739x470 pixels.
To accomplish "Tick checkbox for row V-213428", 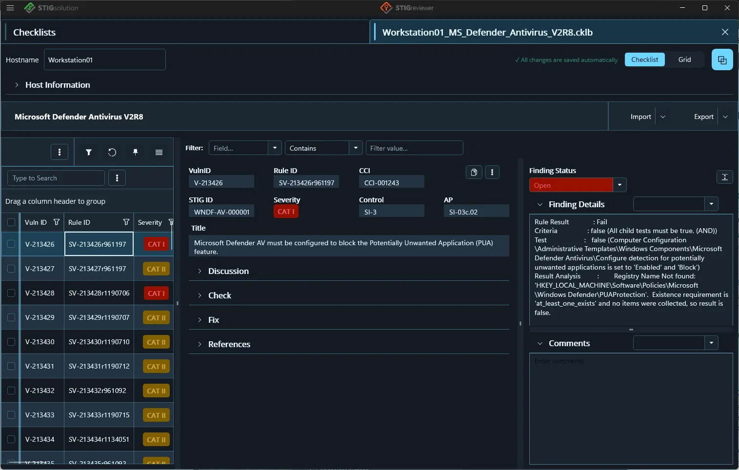I will click(x=11, y=293).
